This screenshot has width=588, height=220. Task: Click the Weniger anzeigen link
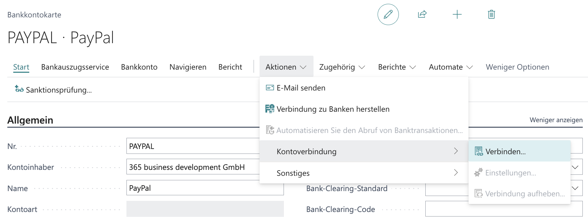pos(556,120)
